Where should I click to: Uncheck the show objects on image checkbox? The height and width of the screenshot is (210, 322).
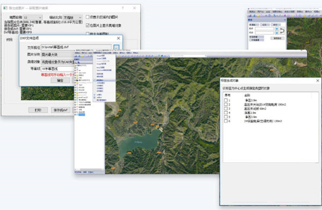(x=87, y=25)
